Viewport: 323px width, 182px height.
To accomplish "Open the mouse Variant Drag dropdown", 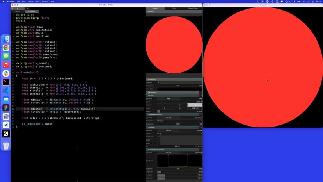I will tap(179, 134).
